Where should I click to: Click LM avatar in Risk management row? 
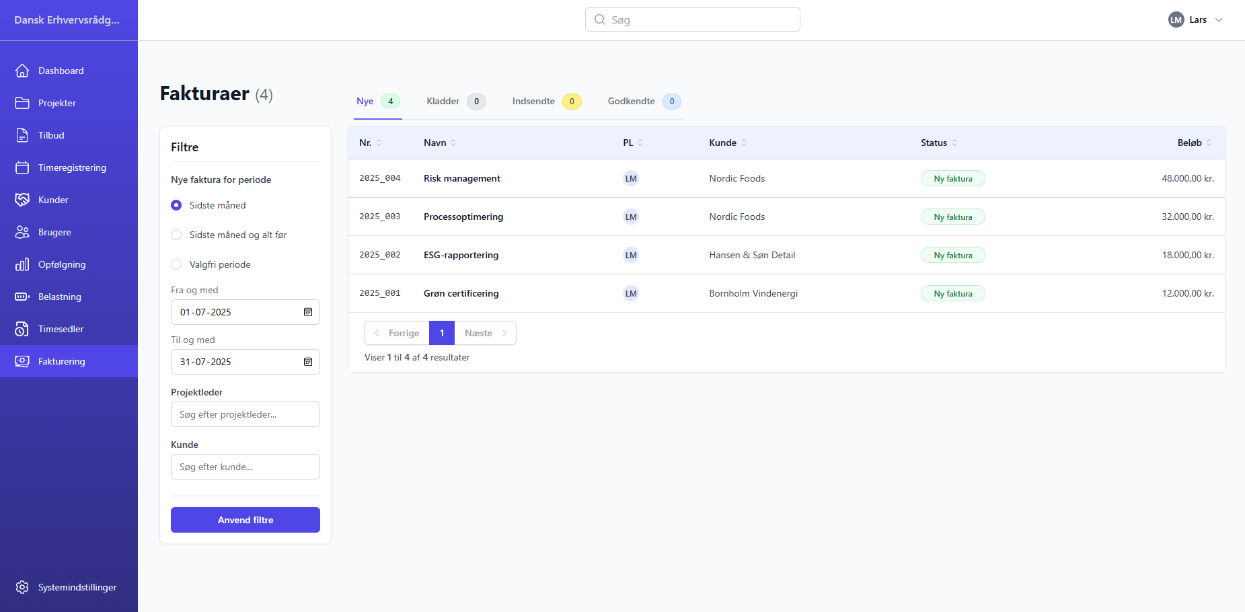(631, 178)
